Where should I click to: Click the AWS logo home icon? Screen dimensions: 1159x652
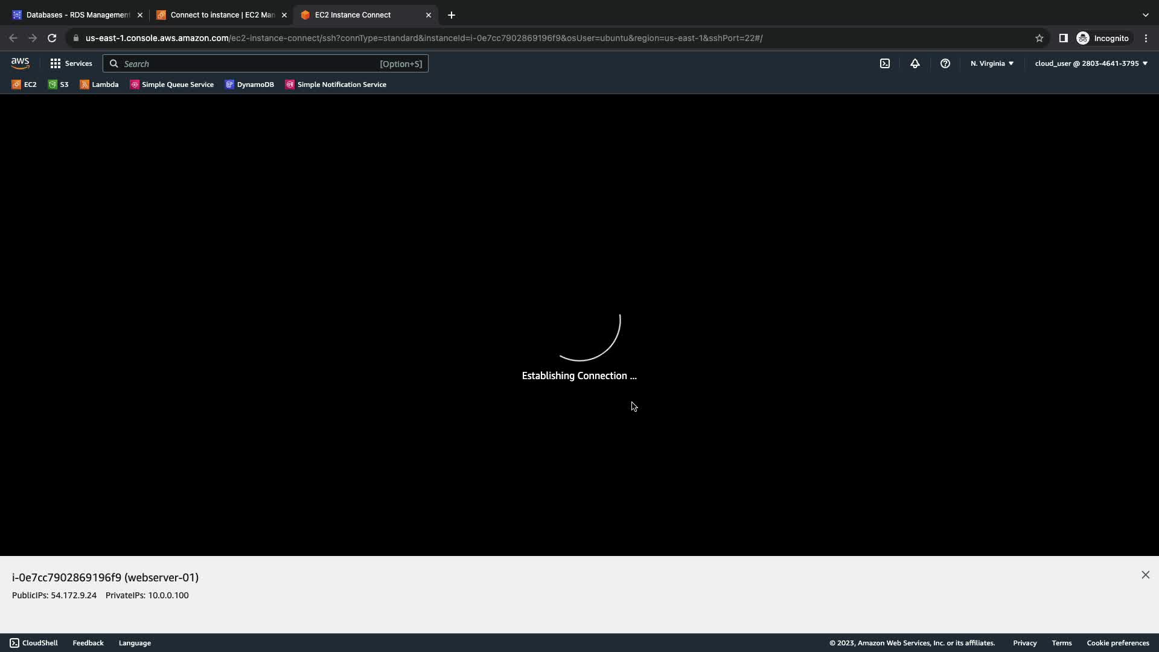coord(20,63)
